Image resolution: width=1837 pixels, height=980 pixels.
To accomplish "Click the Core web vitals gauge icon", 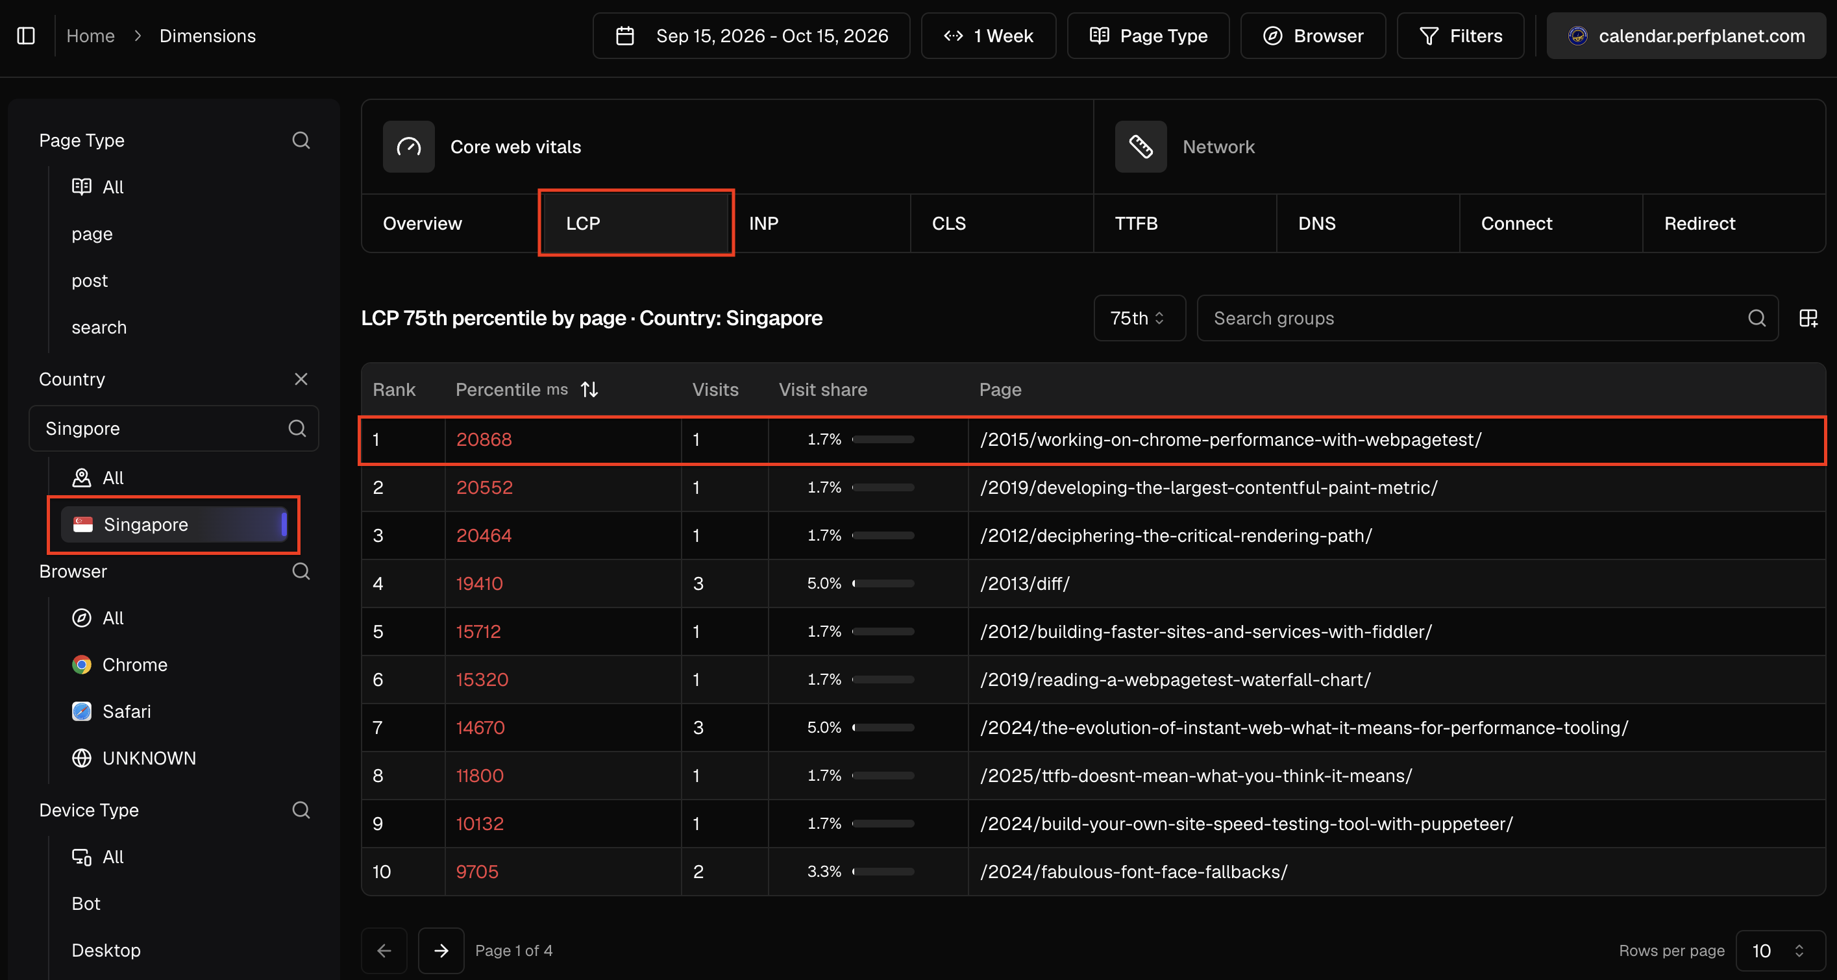I will tap(408, 146).
